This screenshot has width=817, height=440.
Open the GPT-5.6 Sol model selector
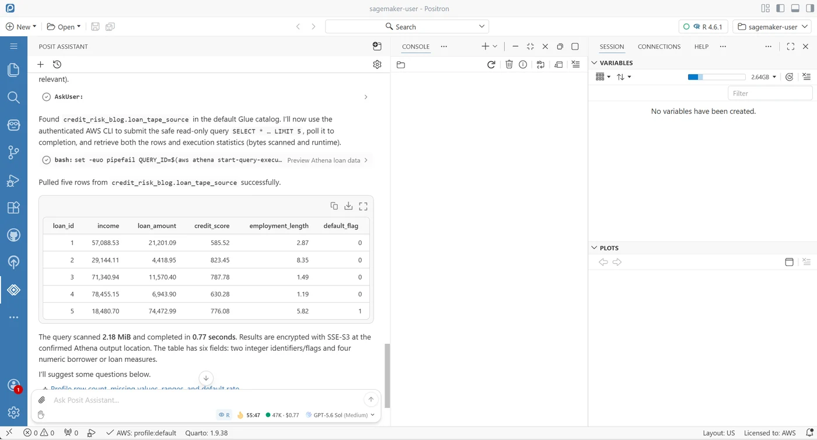pos(340,415)
